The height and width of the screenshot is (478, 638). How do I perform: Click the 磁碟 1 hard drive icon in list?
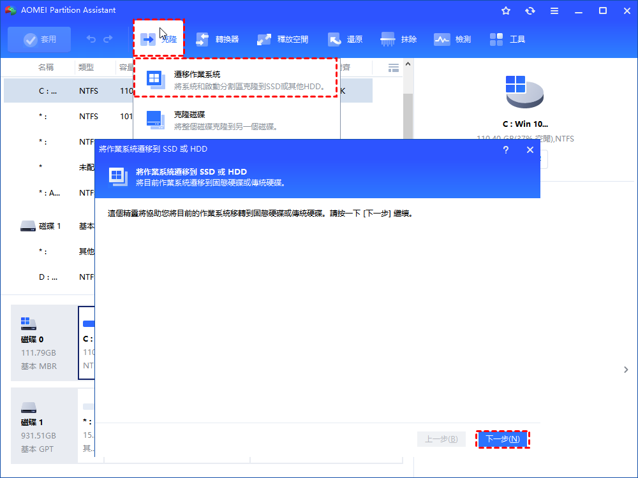28,226
